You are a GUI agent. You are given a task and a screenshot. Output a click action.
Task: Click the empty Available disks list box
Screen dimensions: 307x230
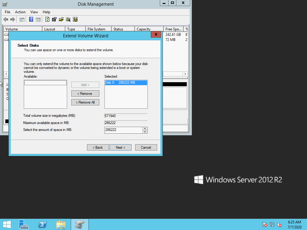click(45, 94)
